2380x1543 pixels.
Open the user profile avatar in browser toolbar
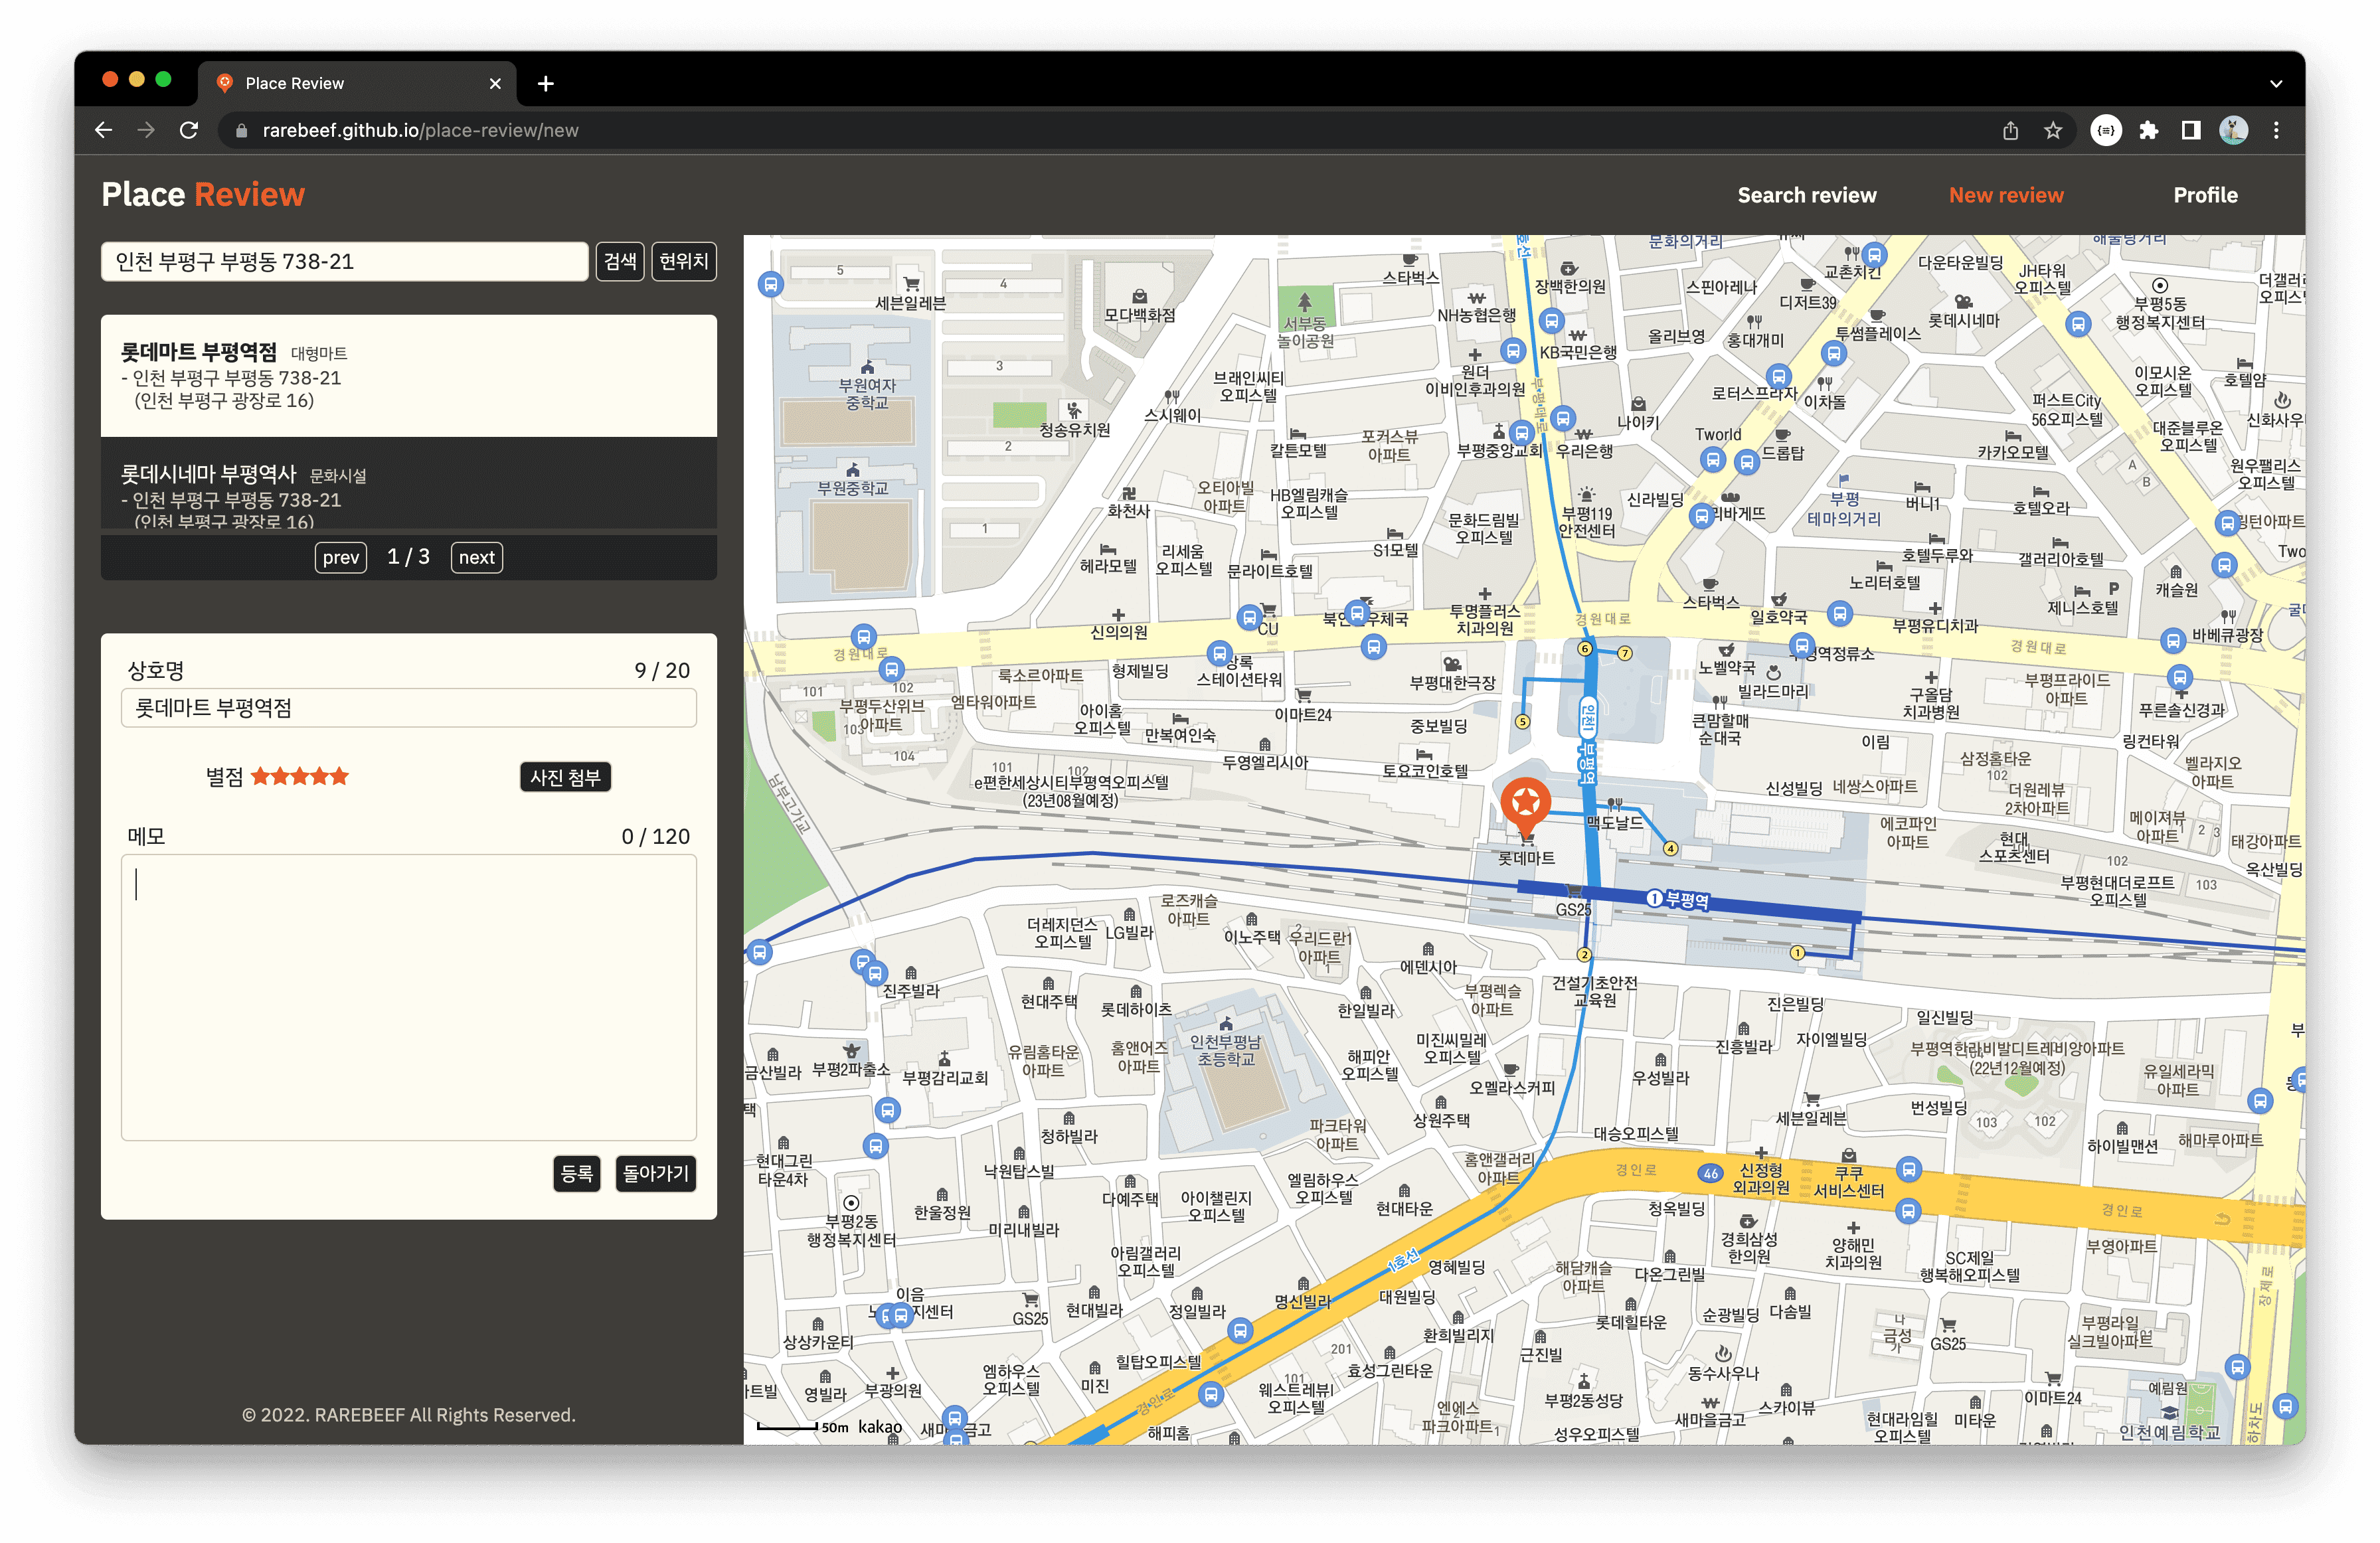click(x=2234, y=130)
